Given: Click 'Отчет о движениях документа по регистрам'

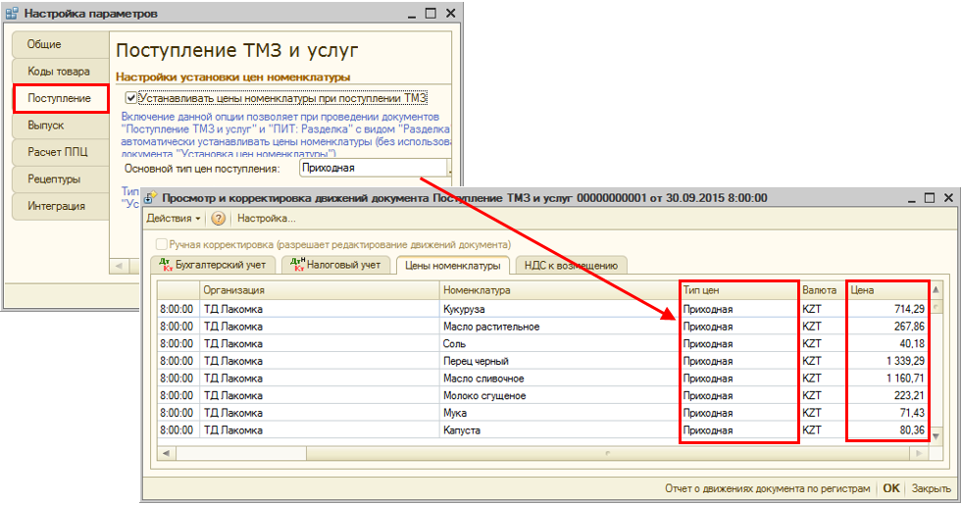Looking at the screenshot, I should click(767, 487).
